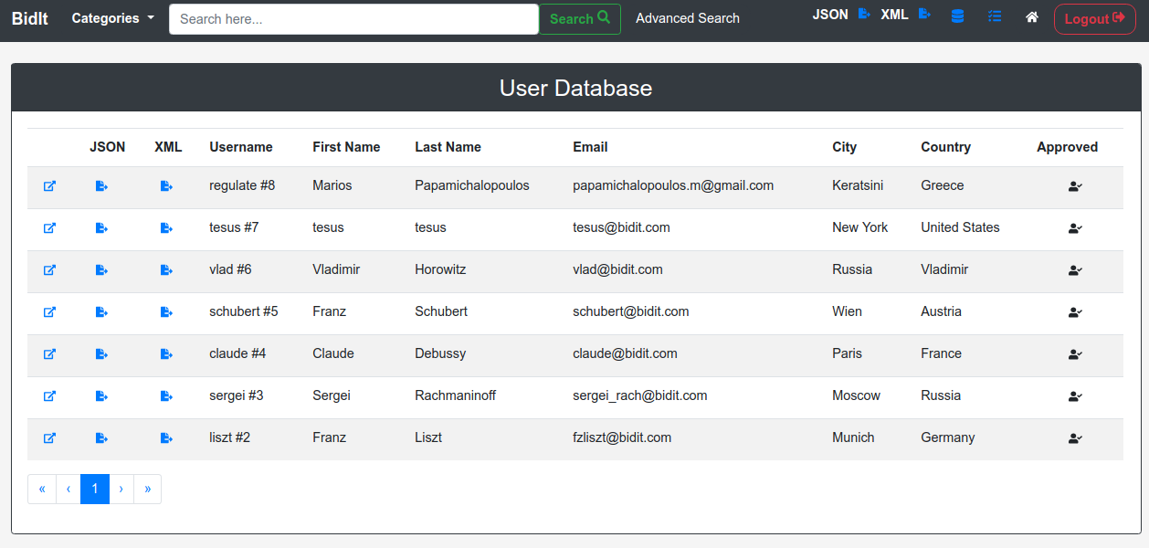
Task: Click the User Database heading
Action: [575, 88]
